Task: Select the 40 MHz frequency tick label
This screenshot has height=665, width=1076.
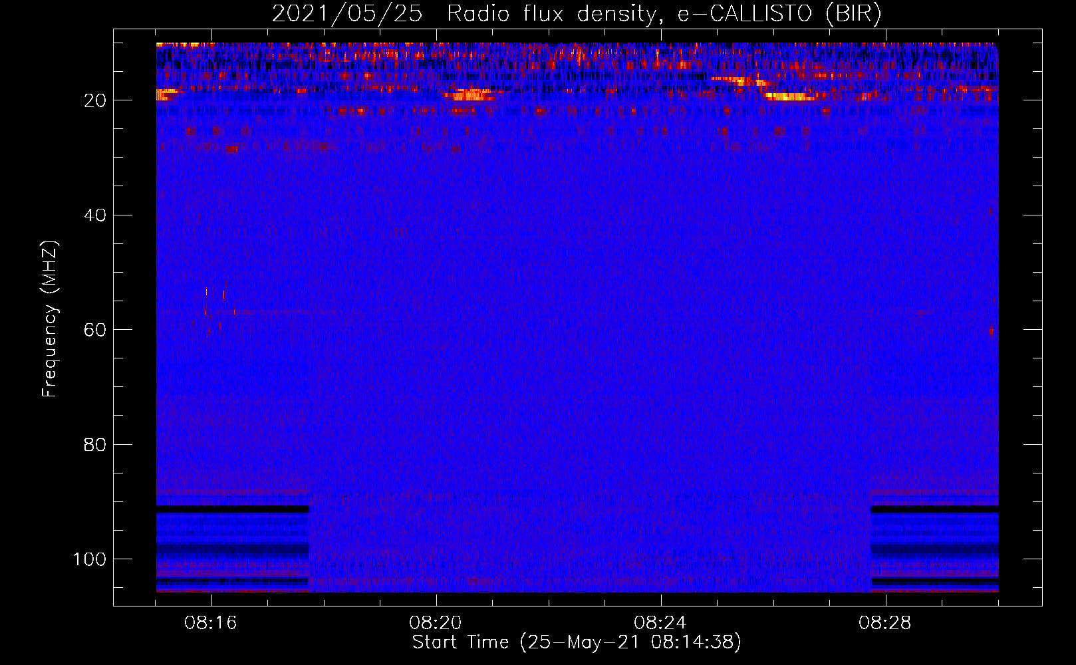Action: (95, 215)
